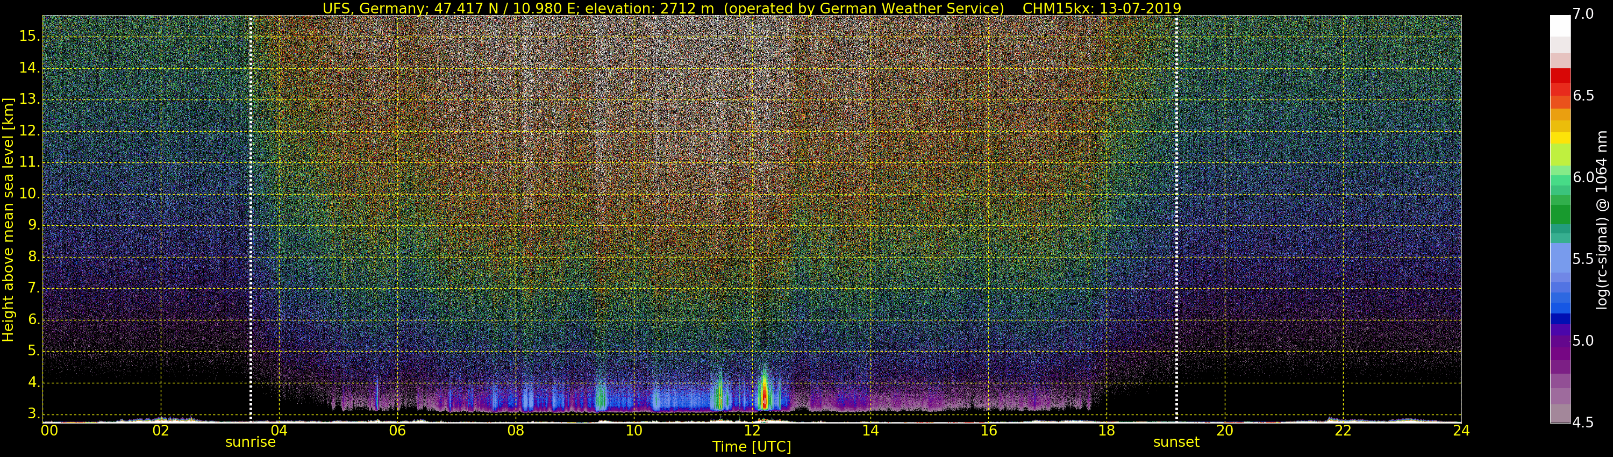
Task: Click the 00 tick on the time axis
Action: click(x=49, y=431)
